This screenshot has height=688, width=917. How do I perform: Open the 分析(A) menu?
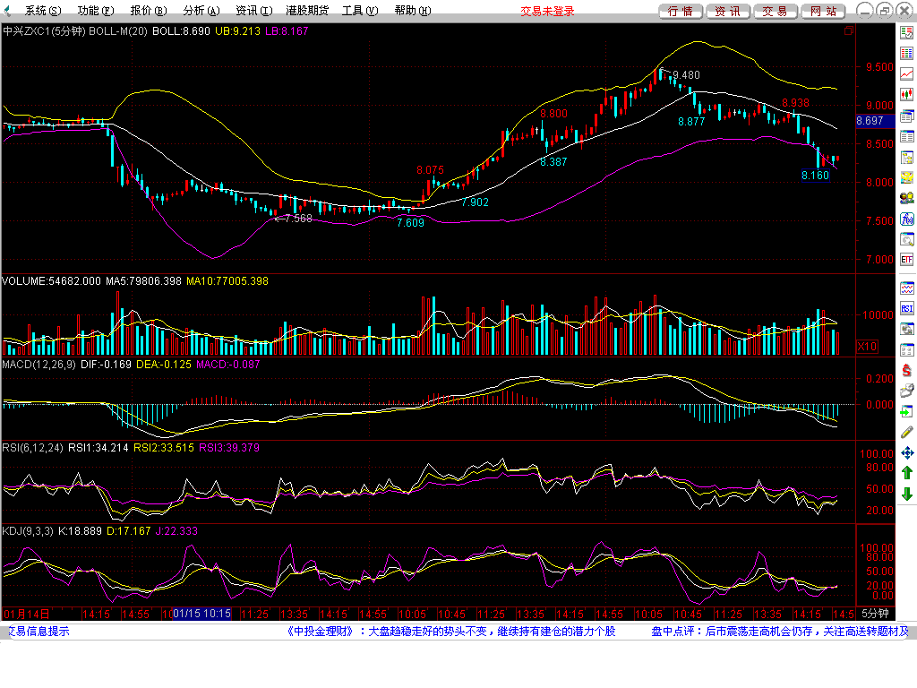click(x=201, y=11)
